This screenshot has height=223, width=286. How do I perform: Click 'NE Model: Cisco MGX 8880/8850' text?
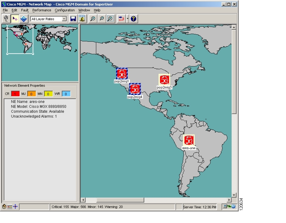pyautogui.click(x=38, y=107)
